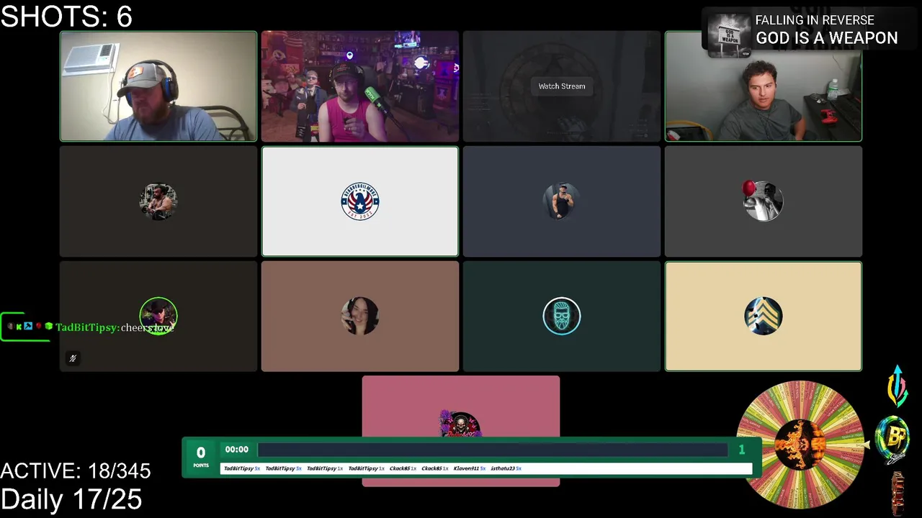Viewport: 922px width, 518px height.
Task: Click the green number 1 at bar's end
Action: point(741,450)
